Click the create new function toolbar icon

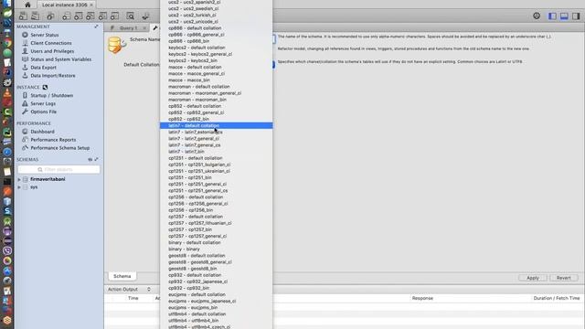[x=114, y=16]
